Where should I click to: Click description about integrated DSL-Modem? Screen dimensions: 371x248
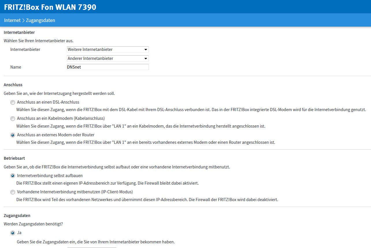(x=191, y=110)
